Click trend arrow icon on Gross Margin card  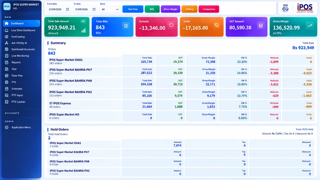310,26
